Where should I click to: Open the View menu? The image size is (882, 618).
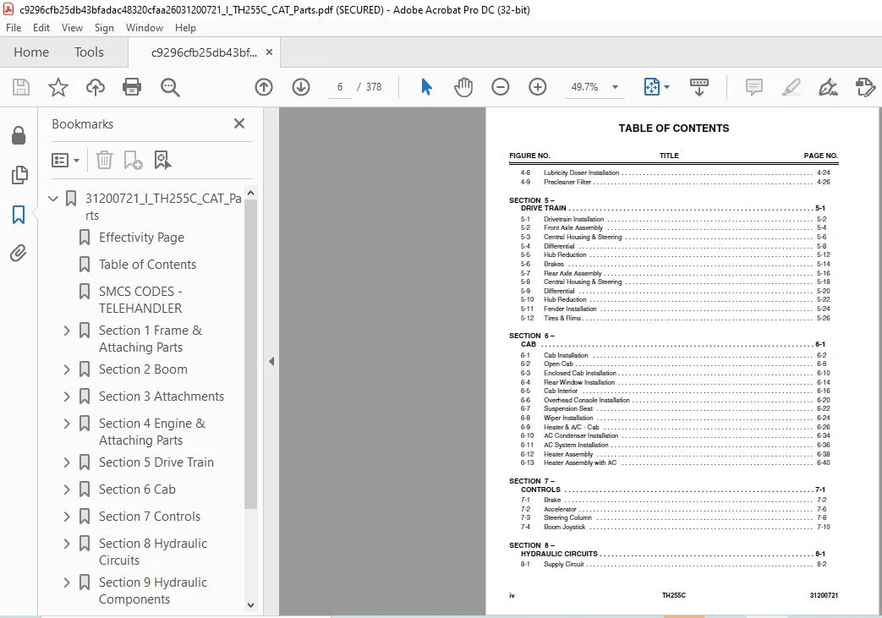coord(72,28)
